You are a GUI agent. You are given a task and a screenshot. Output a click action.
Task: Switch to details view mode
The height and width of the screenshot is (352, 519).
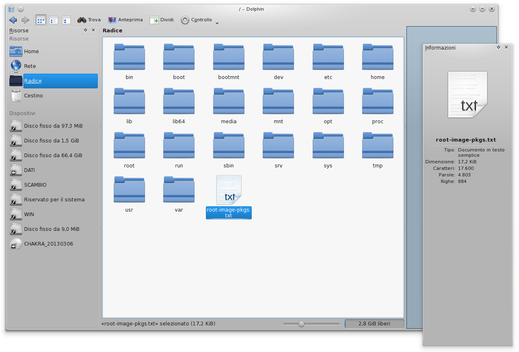pos(66,20)
